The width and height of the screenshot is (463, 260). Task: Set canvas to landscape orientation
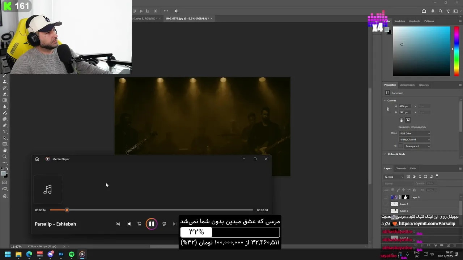click(x=408, y=120)
